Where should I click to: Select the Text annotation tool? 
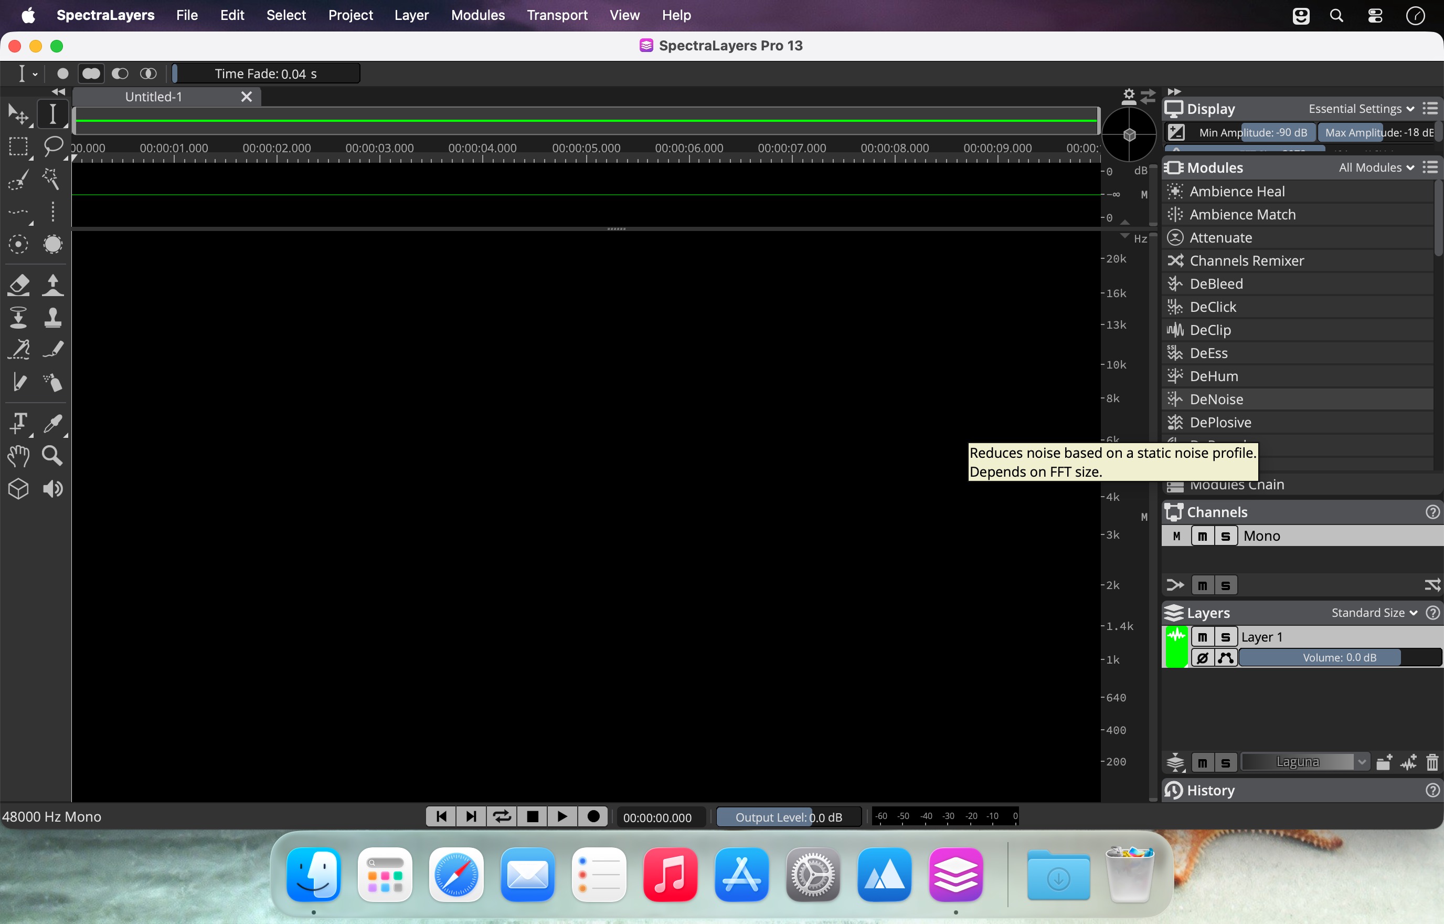coord(18,423)
